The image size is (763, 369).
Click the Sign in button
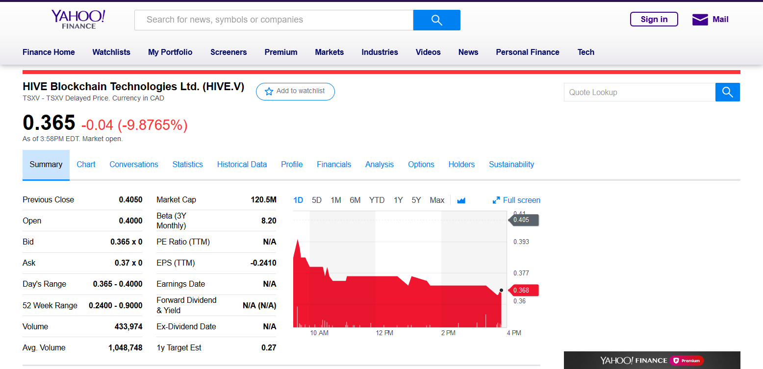tap(654, 20)
